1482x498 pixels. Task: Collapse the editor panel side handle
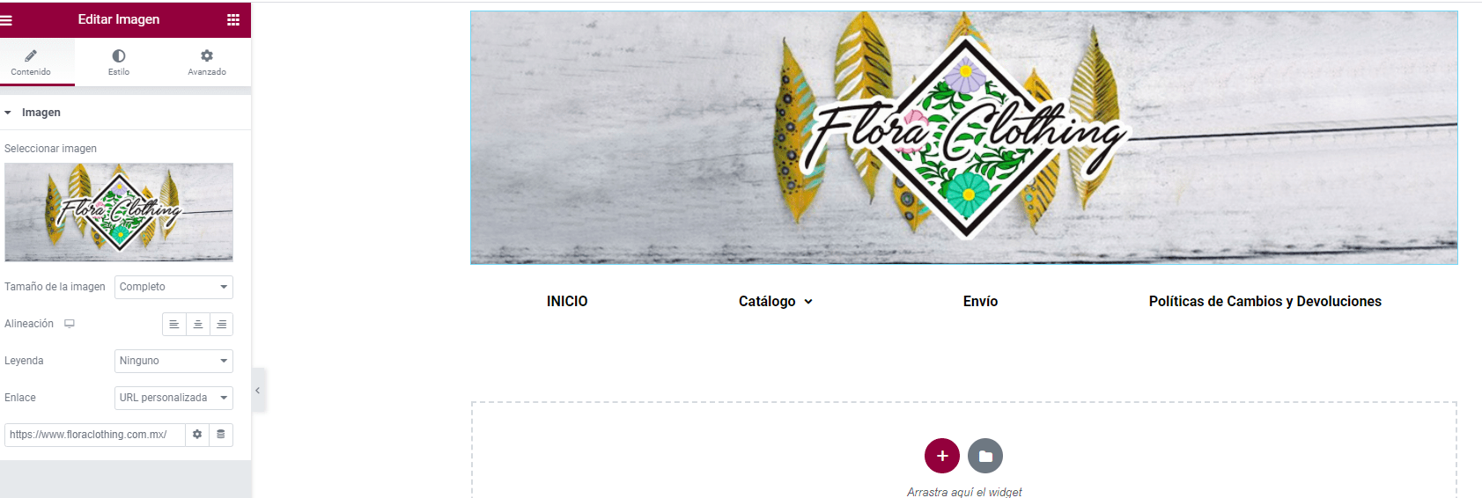pos(258,391)
